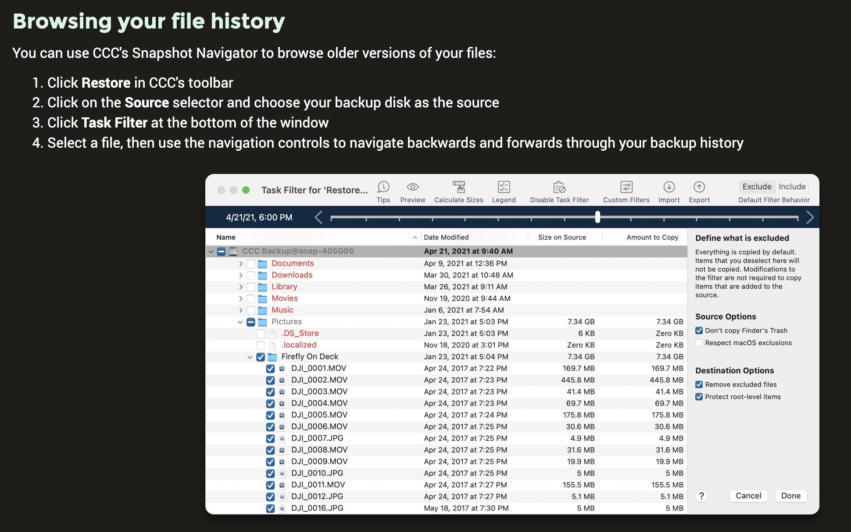Click the Done button
Screen dimensions: 851x532
[x=790, y=496]
